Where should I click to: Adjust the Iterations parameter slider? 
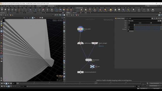pyautogui.click(x=148, y=29)
